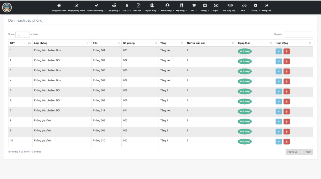The image size is (321, 179).
Task: Delete Phòng 001 with trash icon
Action: (x=287, y=52)
